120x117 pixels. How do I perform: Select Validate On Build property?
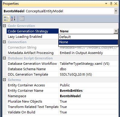pyautogui.click(x=32, y=112)
